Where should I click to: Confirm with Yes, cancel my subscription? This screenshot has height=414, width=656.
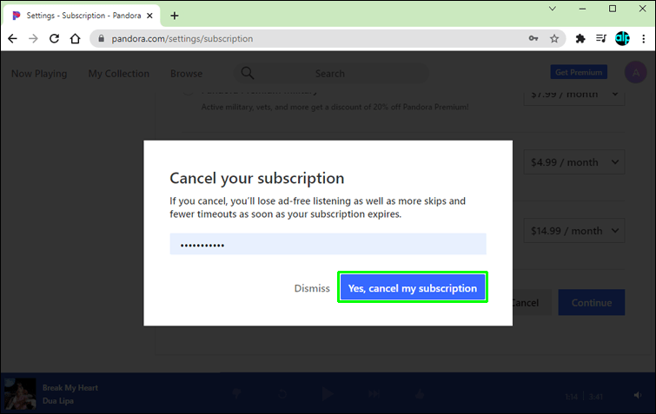pos(413,287)
